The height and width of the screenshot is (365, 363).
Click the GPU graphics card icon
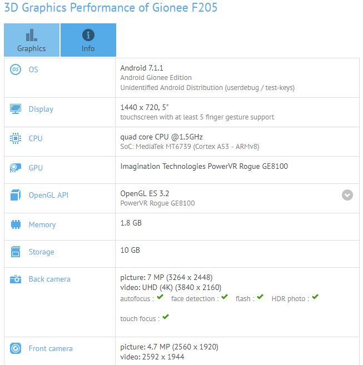coord(15,168)
